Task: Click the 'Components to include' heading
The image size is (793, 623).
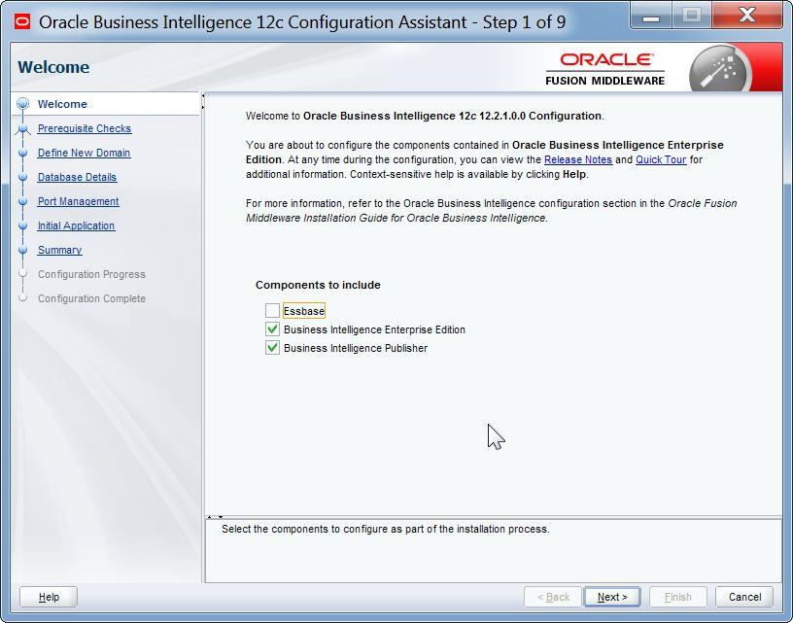Action: pyautogui.click(x=318, y=285)
